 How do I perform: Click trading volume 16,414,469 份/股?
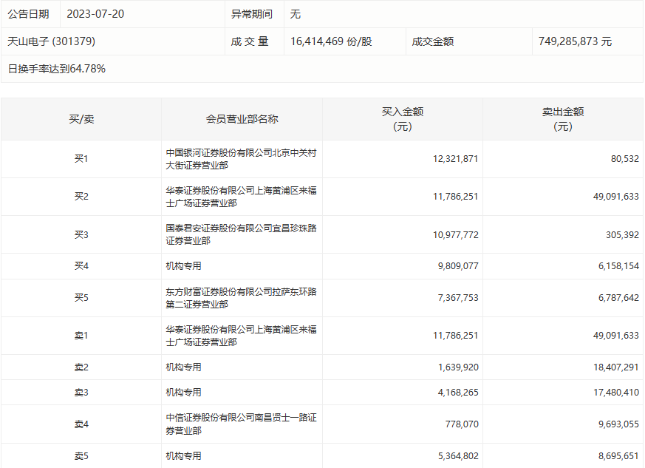click(331, 41)
